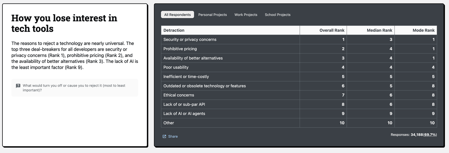Image resolution: width=449 pixels, height=153 pixels.
Task: Click the Poor usability row label
Action: [x=176, y=67]
